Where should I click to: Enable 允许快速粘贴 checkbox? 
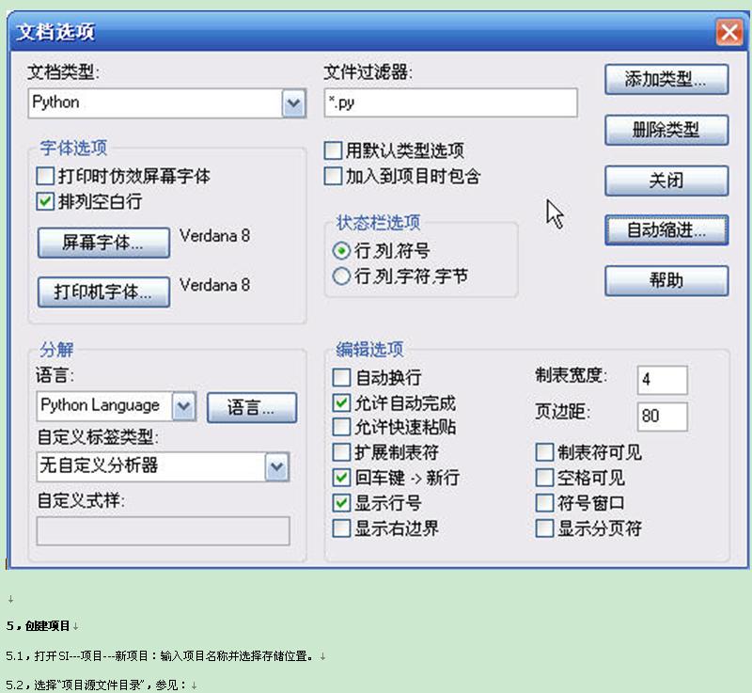coord(341,427)
